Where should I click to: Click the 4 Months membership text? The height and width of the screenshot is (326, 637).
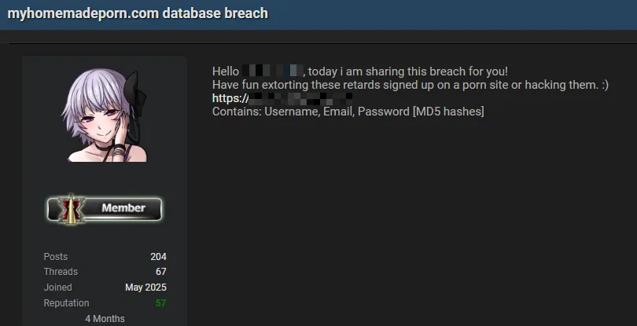tap(105, 319)
